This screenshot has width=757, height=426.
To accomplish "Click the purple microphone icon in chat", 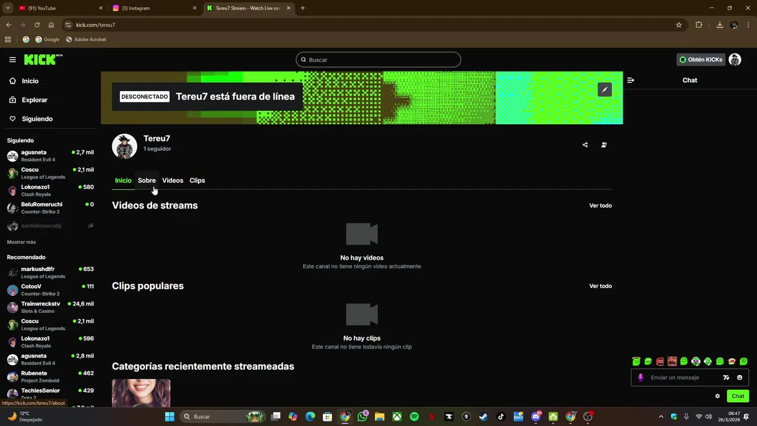I will tap(640, 377).
